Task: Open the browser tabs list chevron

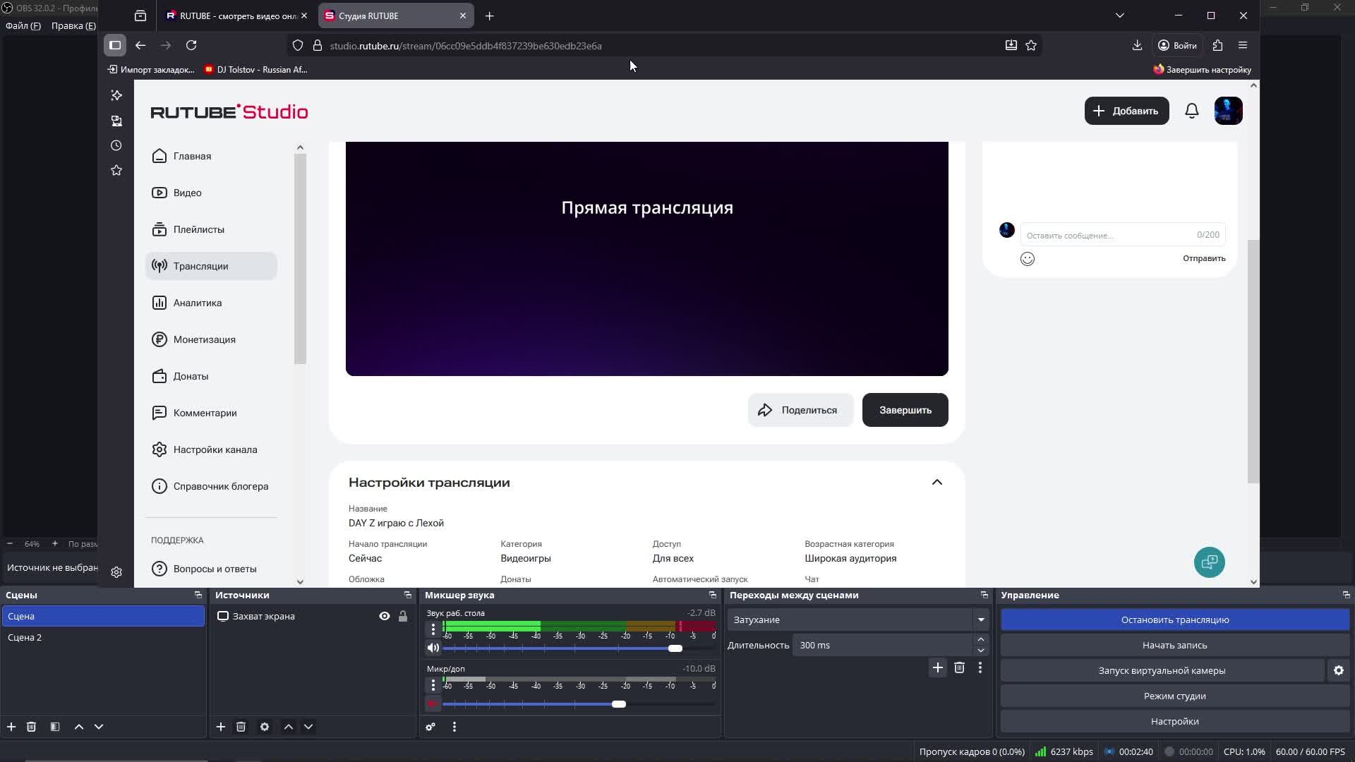Action: 1119,16
